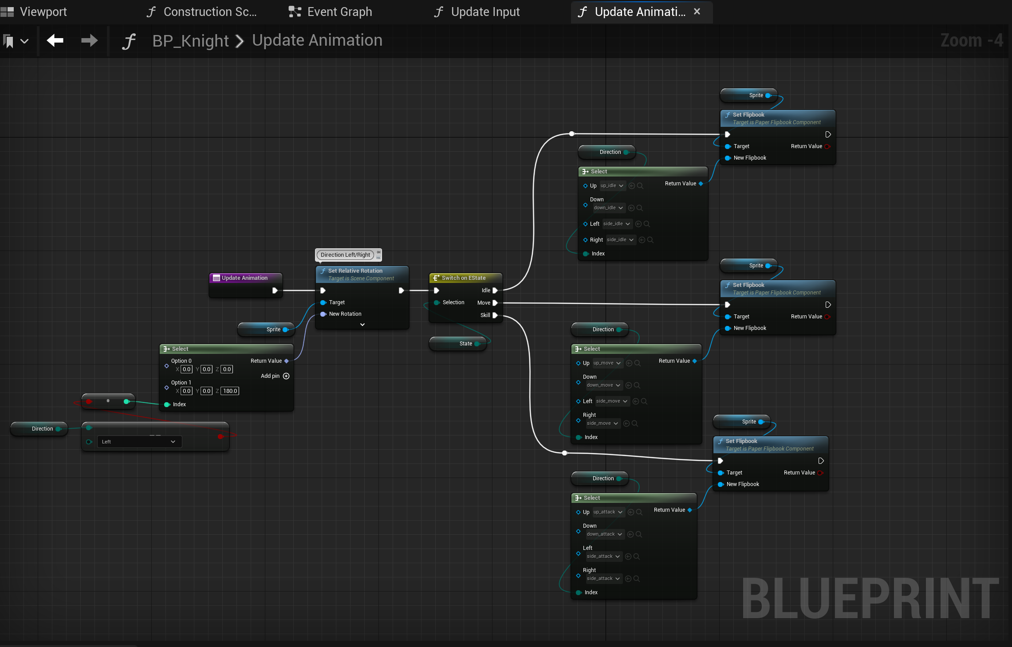Switch to the Event Graph tab

331,12
